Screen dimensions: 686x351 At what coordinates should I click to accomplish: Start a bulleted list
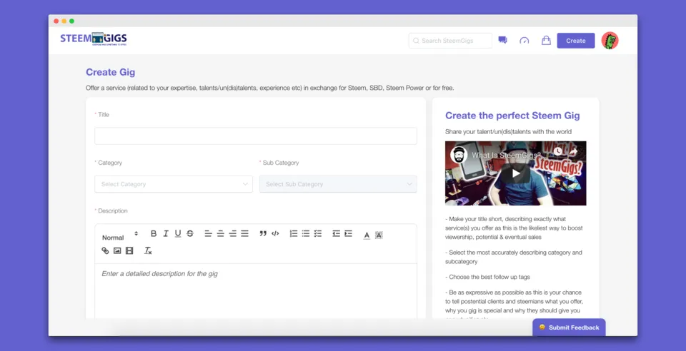(x=306, y=233)
